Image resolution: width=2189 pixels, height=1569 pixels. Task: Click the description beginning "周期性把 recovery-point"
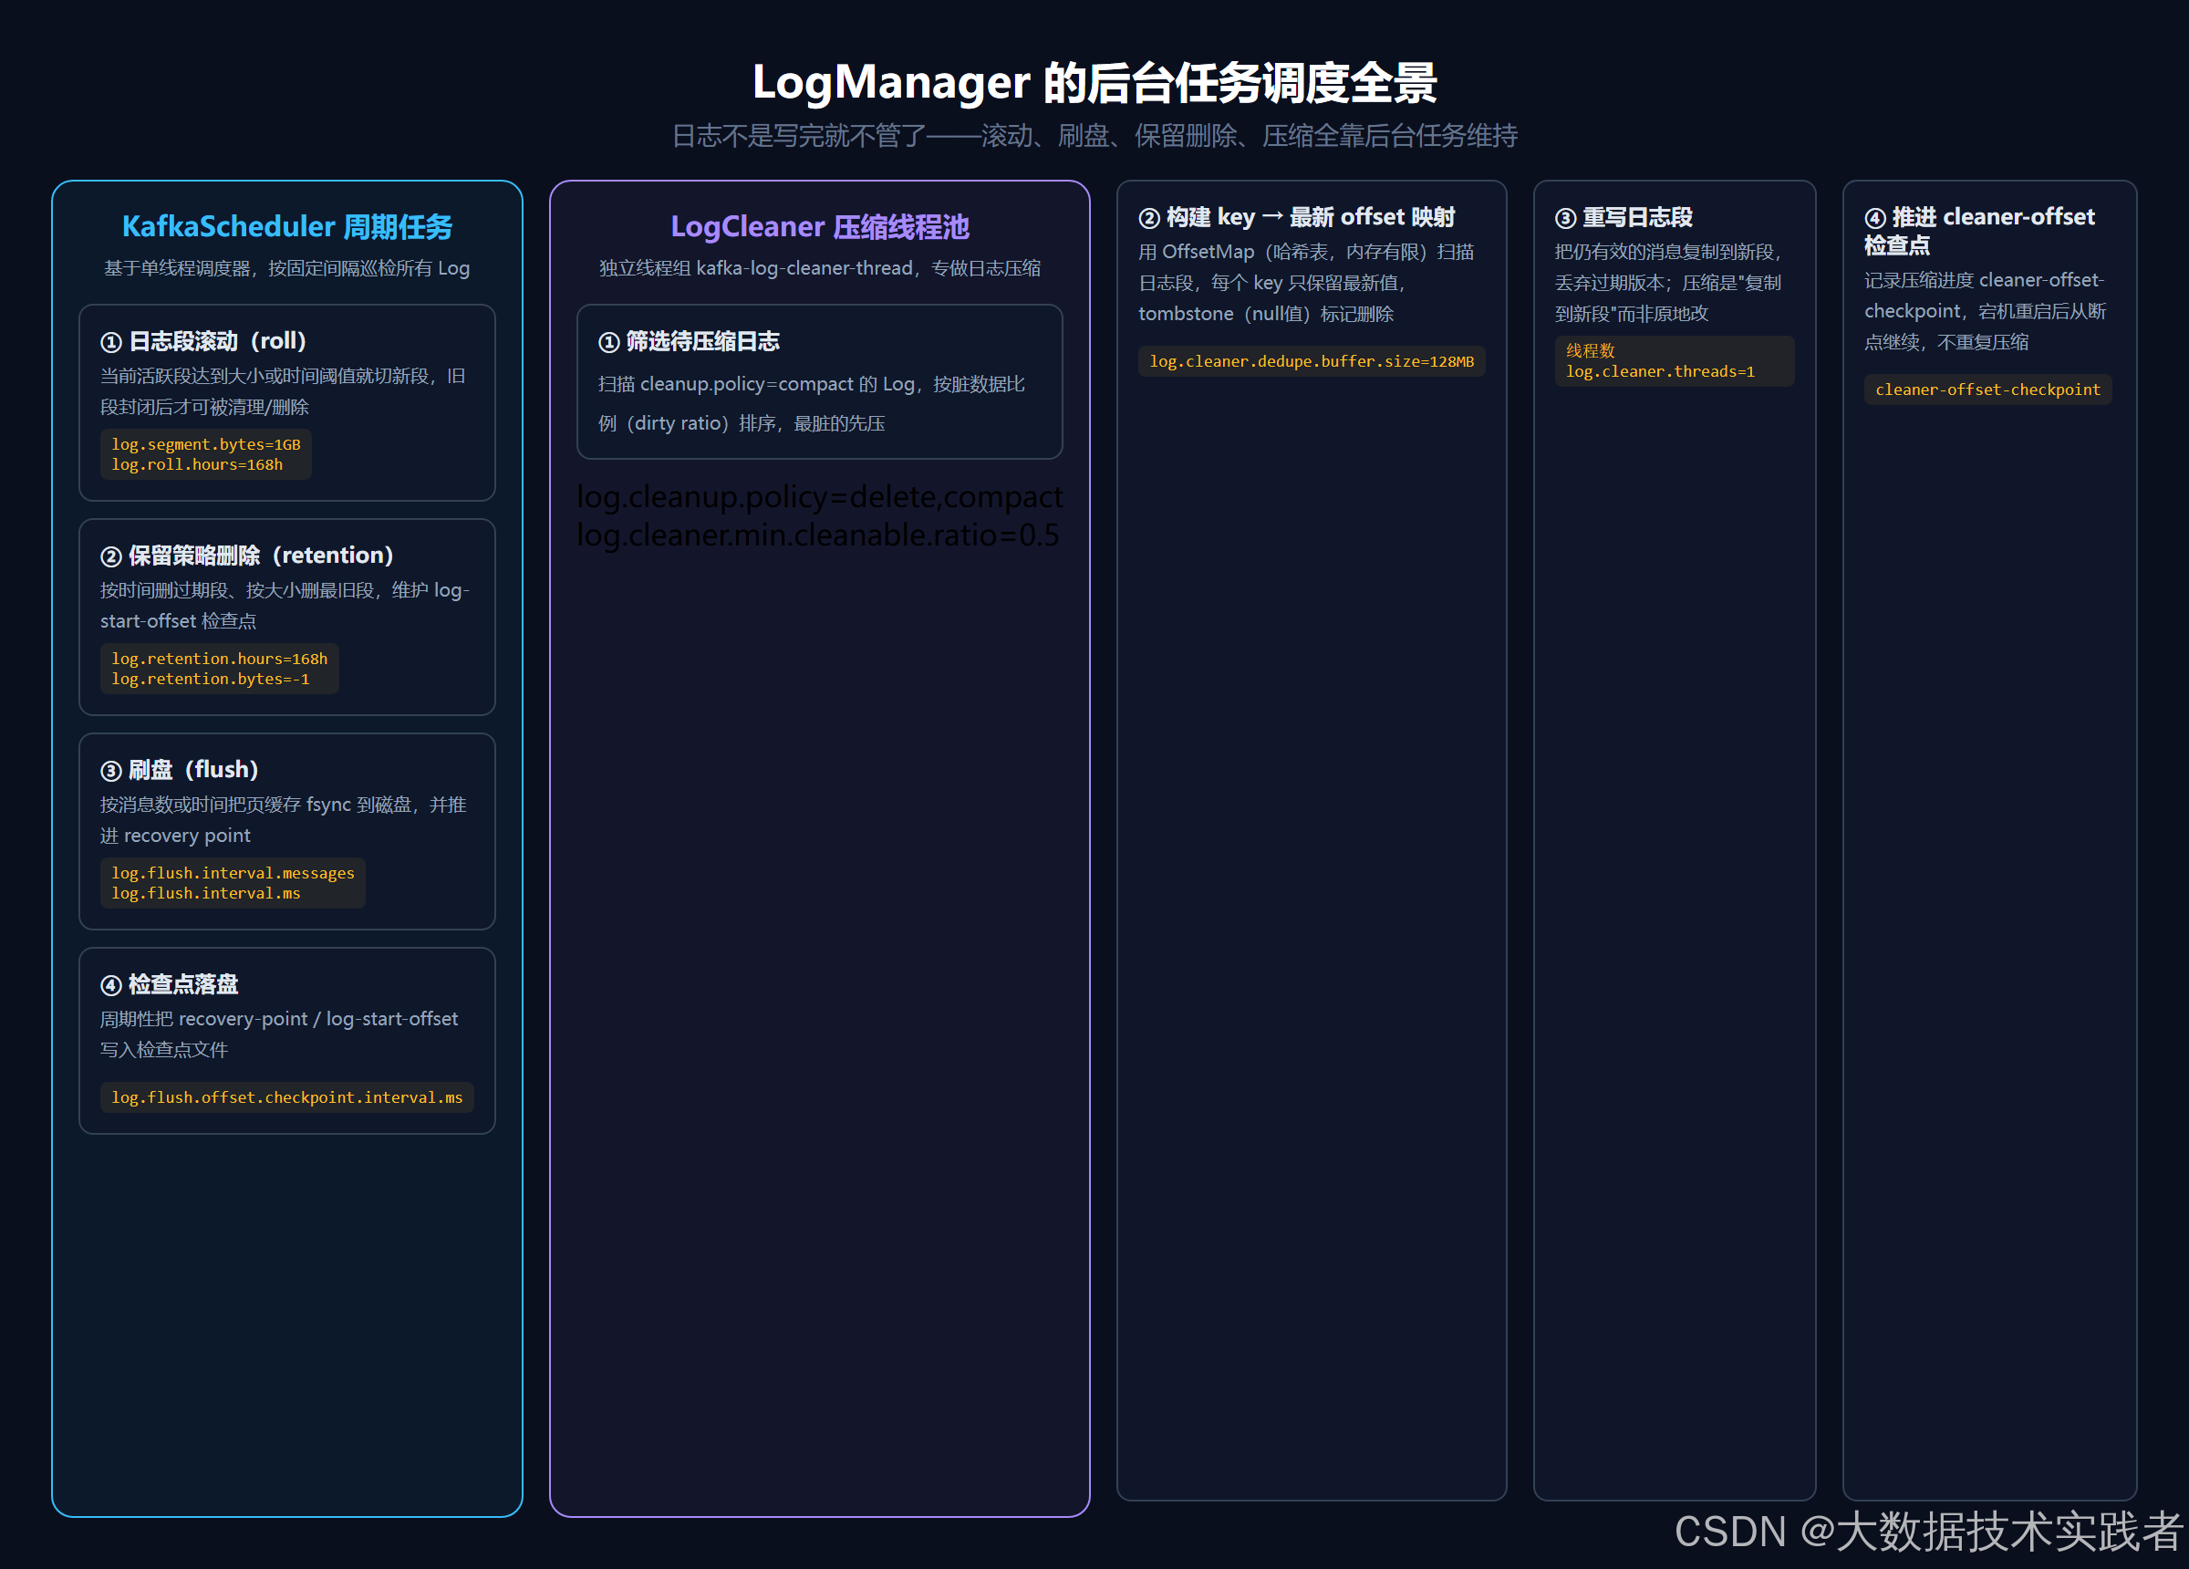pos(279,1034)
